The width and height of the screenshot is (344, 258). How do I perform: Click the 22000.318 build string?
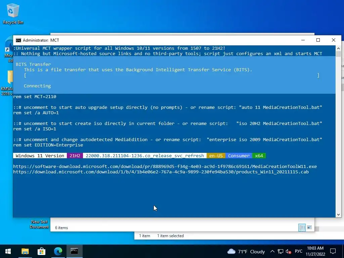point(145,156)
